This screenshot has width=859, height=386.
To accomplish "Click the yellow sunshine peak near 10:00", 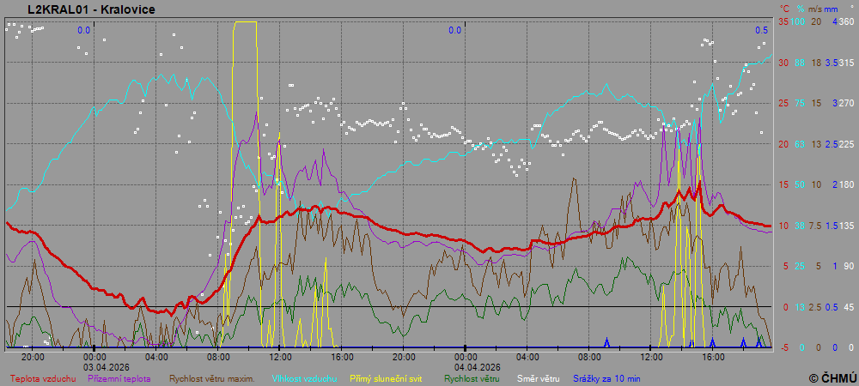I will pos(245,23).
